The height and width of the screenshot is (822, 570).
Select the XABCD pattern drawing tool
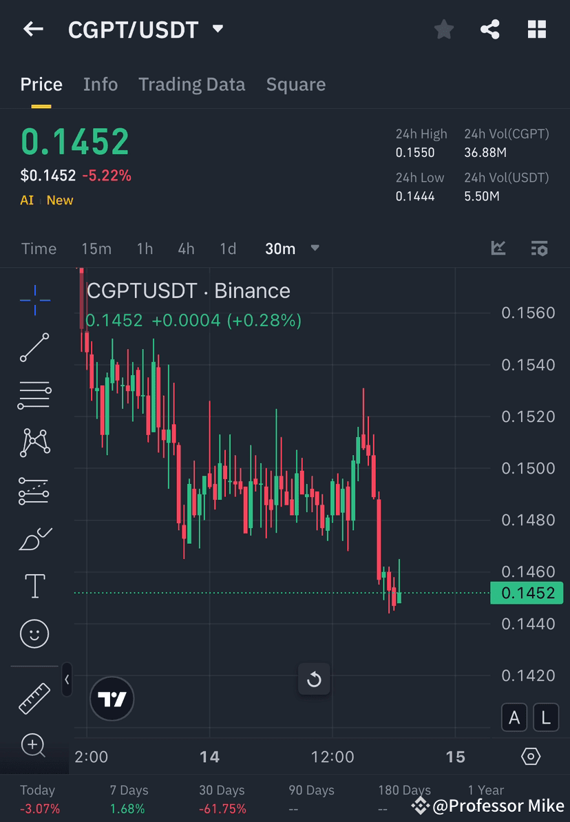point(34,443)
